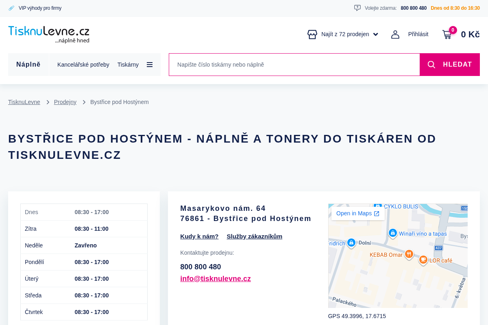The image size is (488, 325).
Task: Click the magnifier icon in HLEDAT button
Action: (x=431, y=65)
